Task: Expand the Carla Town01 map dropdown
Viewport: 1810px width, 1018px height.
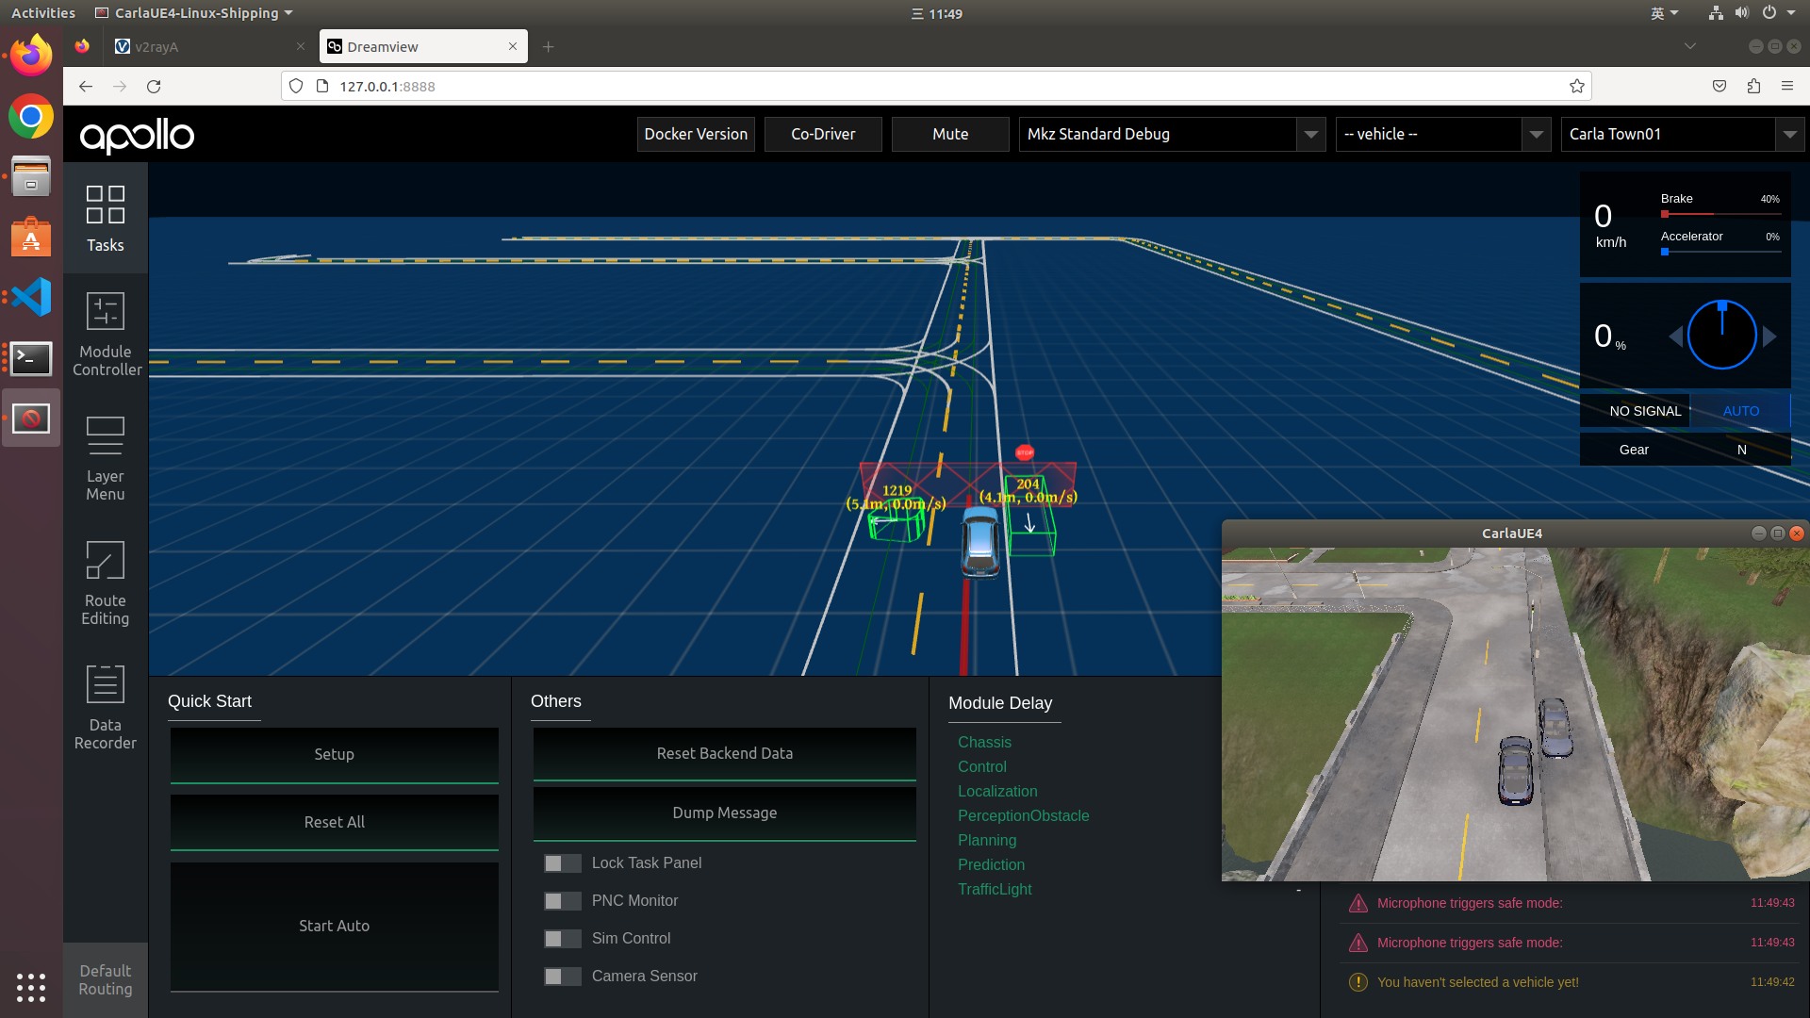Action: pos(1789,135)
